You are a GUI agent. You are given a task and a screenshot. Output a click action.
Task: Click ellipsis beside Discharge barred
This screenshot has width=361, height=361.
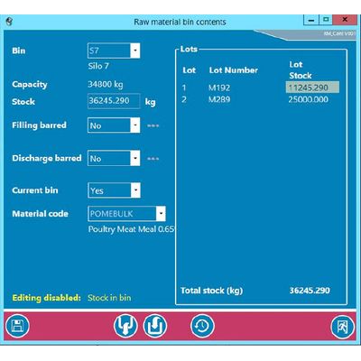153,159
